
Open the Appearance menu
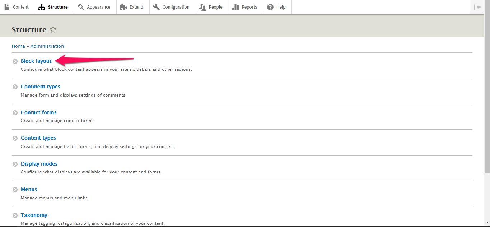[x=94, y=7]
